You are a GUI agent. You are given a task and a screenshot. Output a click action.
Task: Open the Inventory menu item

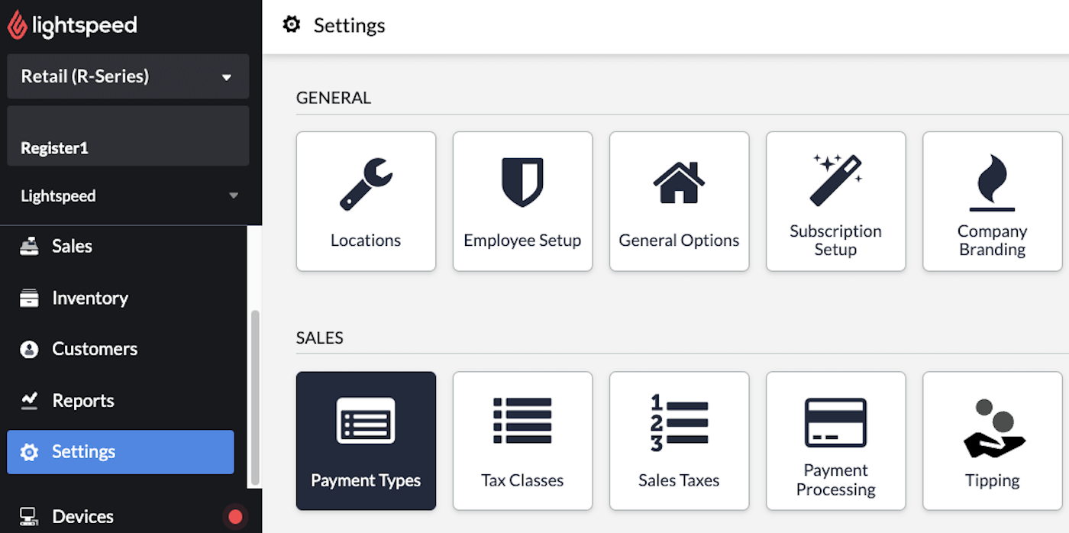coord(89,299)
